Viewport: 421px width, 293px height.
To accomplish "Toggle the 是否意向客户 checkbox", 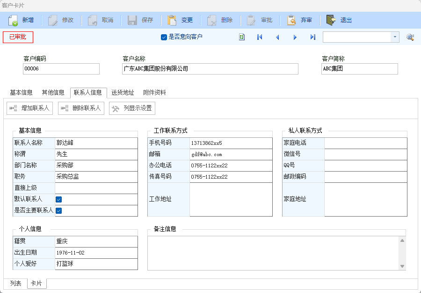I will click(x=164, y=37).
